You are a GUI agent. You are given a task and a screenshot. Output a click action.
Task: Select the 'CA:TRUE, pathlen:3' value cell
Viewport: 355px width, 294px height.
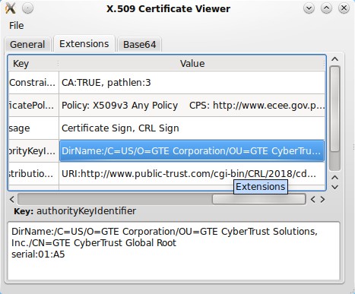192,83
